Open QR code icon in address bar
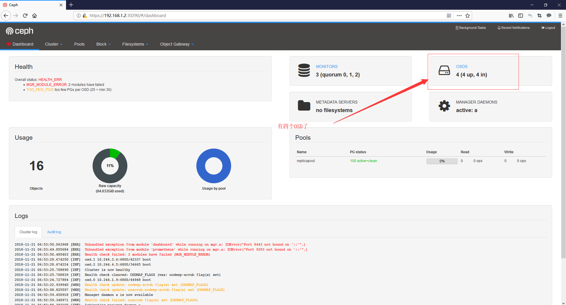The image size is (566, 305). pyautogui.click(x=449, y=16)
